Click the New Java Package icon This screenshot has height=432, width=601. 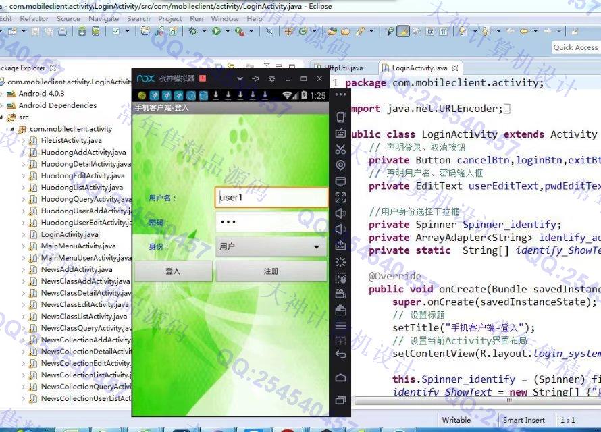pyautogui.click(x=288, y=32)
